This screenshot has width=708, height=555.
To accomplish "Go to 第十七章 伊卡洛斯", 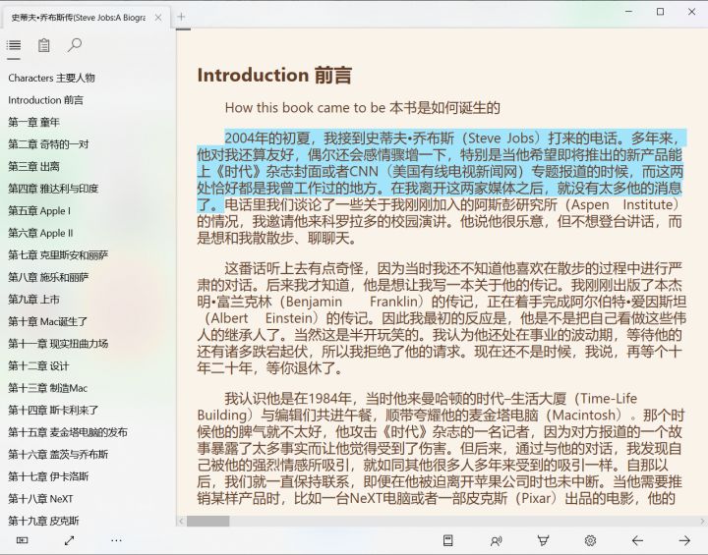I will tap(48, 476).
